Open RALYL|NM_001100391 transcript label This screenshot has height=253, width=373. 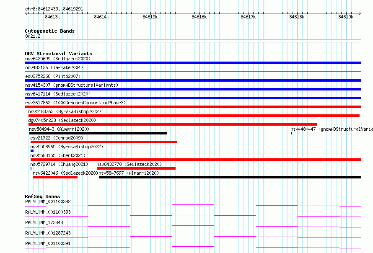click(48, 243)
